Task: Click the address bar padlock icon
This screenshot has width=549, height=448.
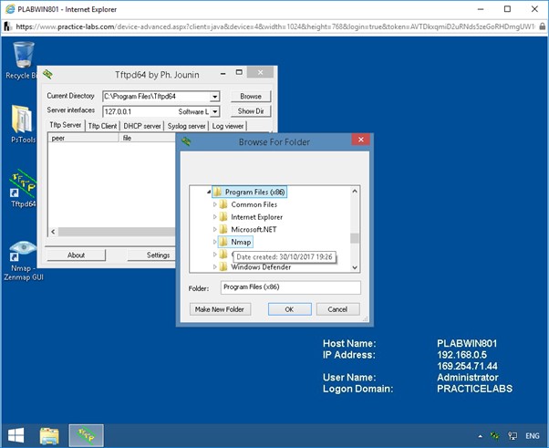Action: [542, 26]
